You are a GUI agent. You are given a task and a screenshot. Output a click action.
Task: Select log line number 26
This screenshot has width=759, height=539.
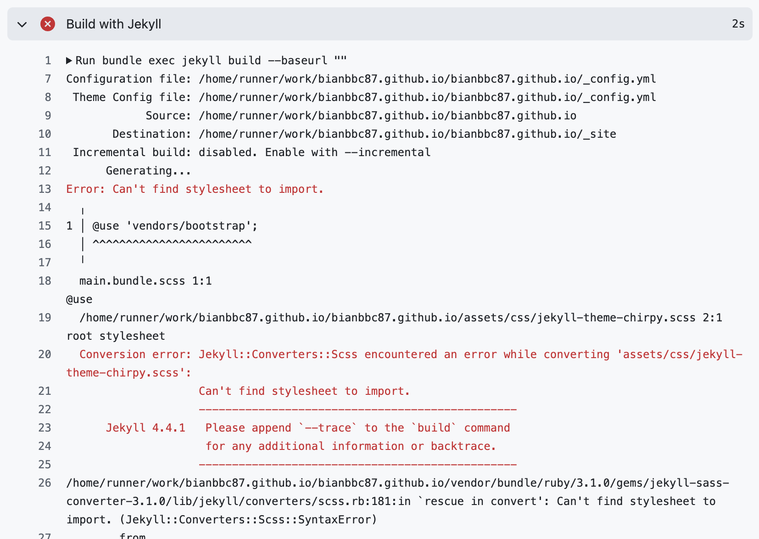[x=45, y=483]
